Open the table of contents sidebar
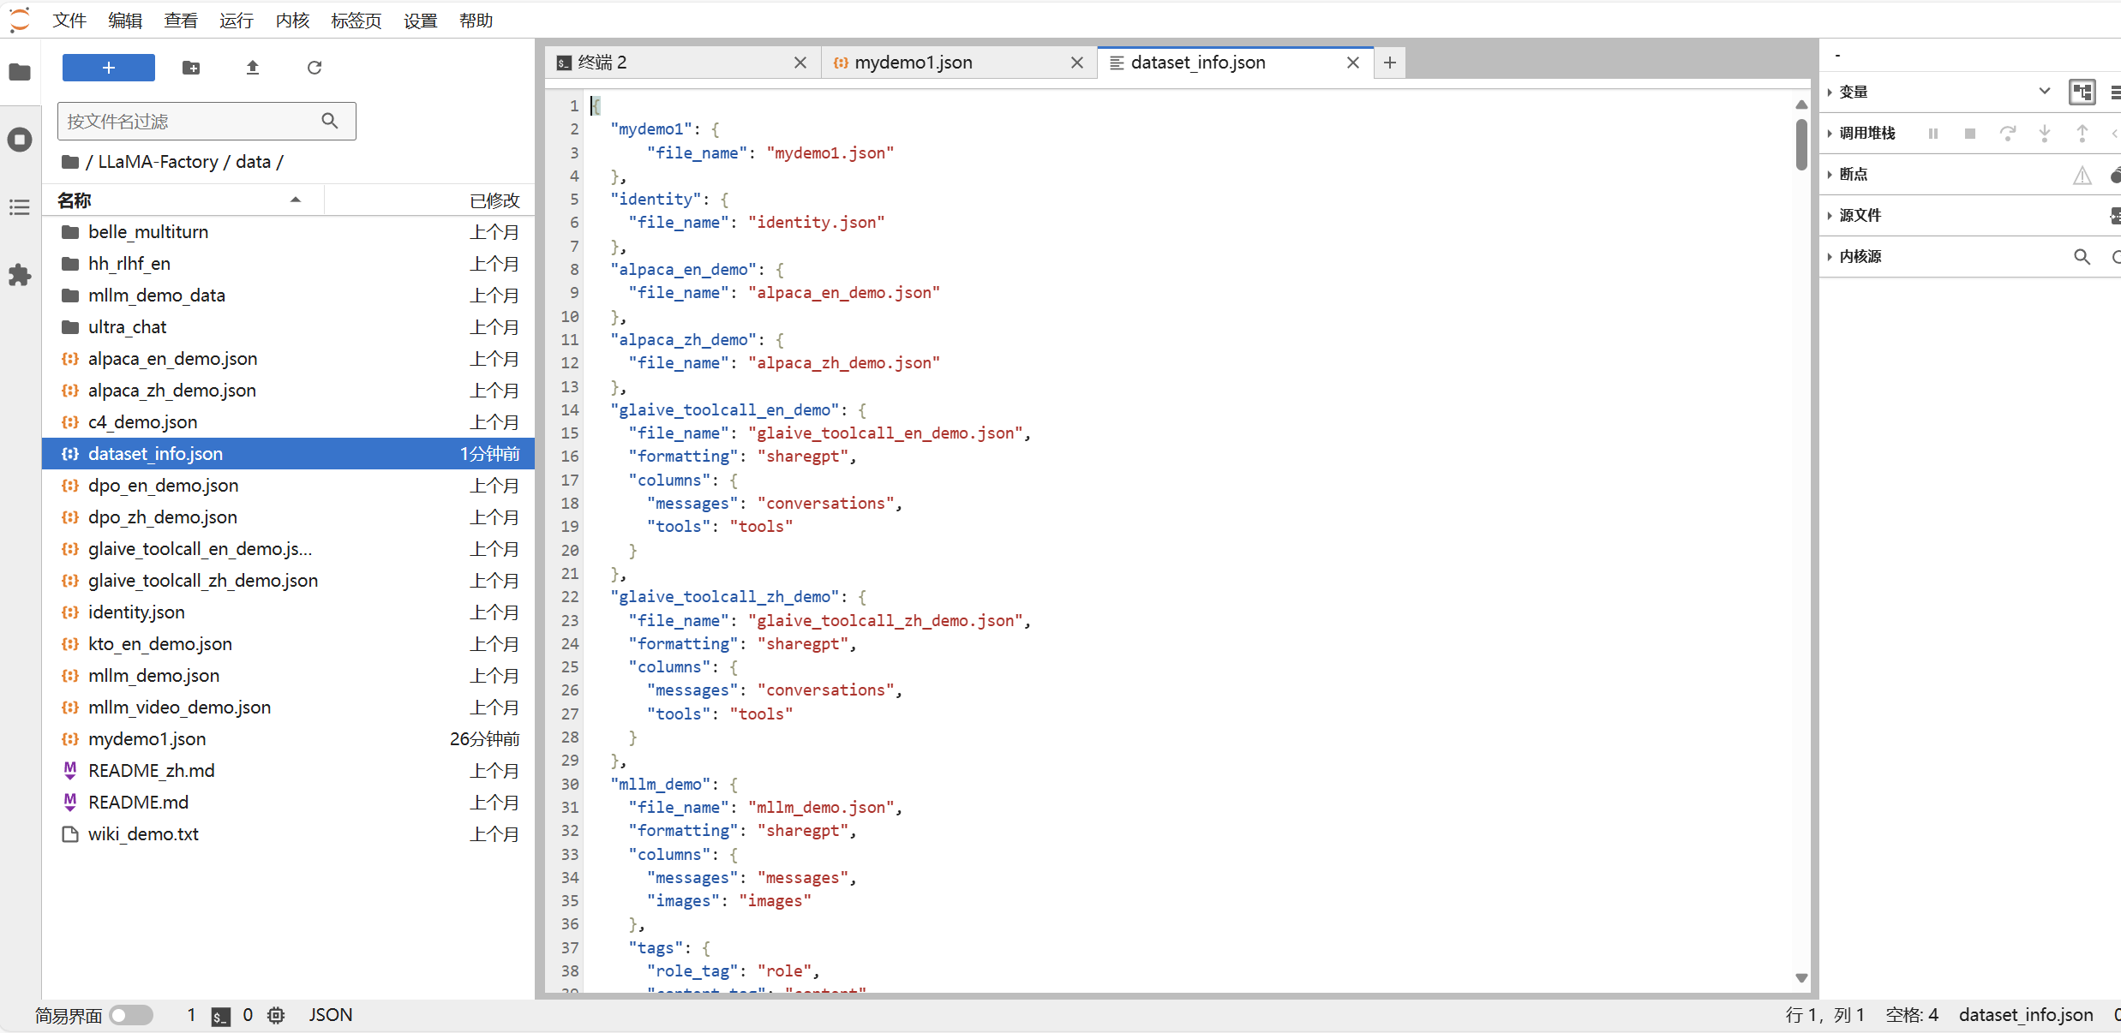This screenshot has height=1033, width=2121. coord(20,207)
